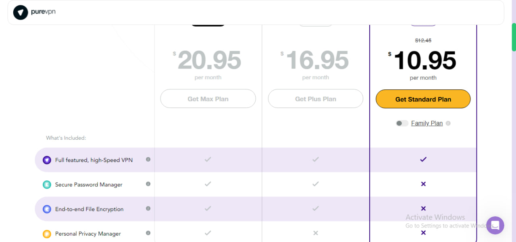Click the Personal Privacy Manager yellow icon

pos(47,234)
